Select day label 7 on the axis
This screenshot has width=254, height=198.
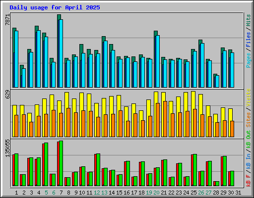coord(61,193)
